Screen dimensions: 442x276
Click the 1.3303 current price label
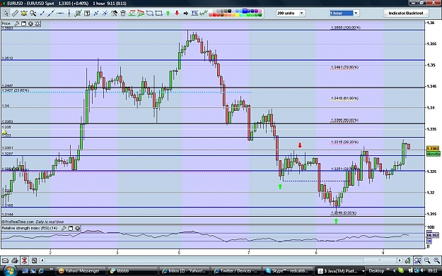433,148
